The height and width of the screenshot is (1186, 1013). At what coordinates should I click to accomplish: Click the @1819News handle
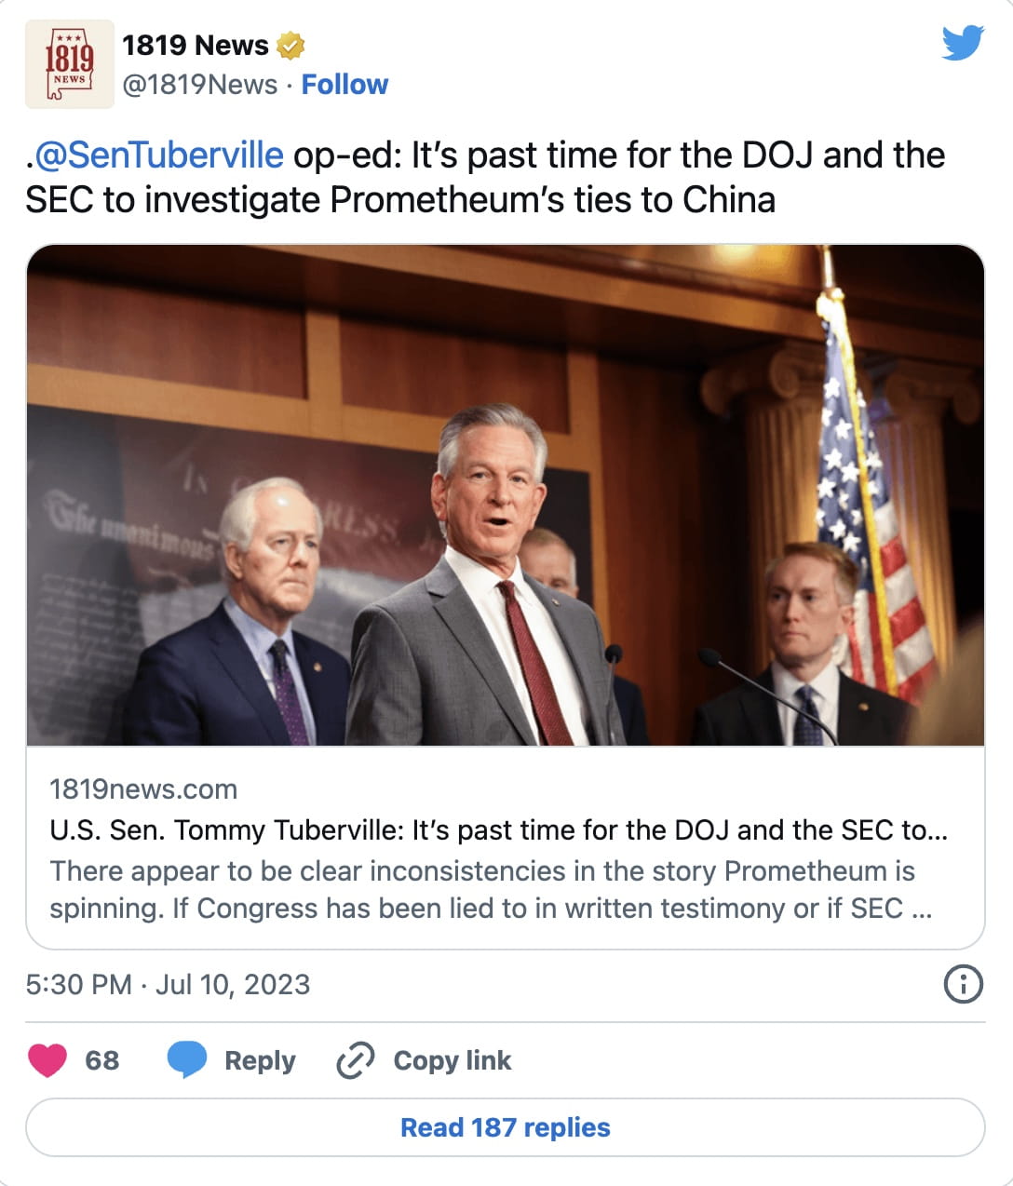202,85
